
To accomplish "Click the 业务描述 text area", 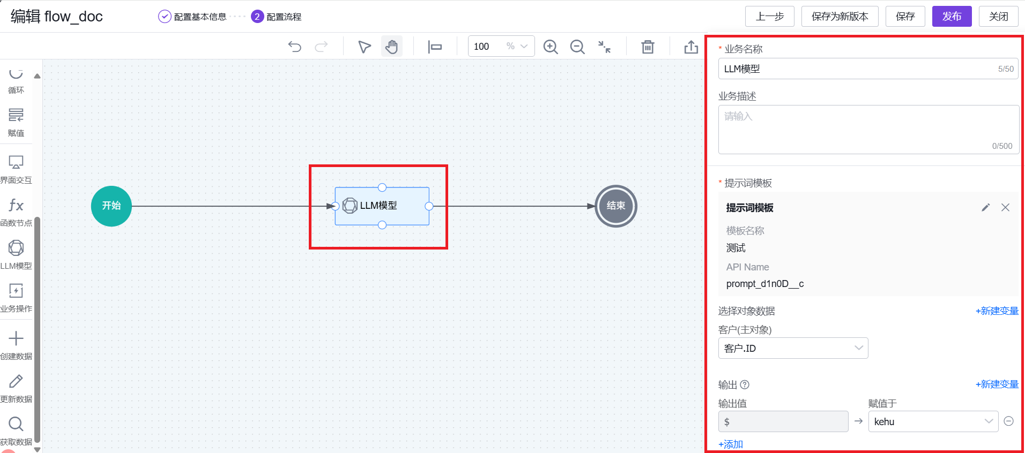I will coord(867,130).
